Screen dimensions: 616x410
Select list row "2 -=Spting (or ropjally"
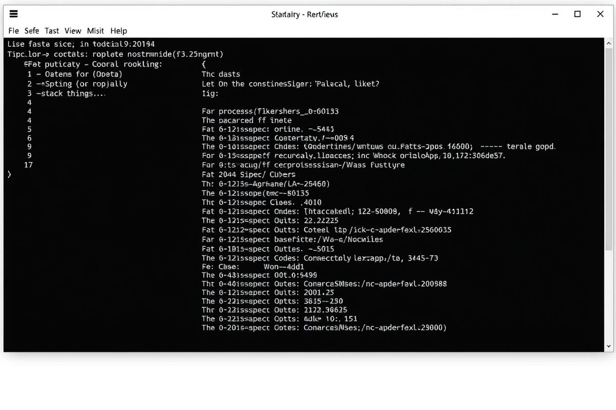tap(78, 84)
